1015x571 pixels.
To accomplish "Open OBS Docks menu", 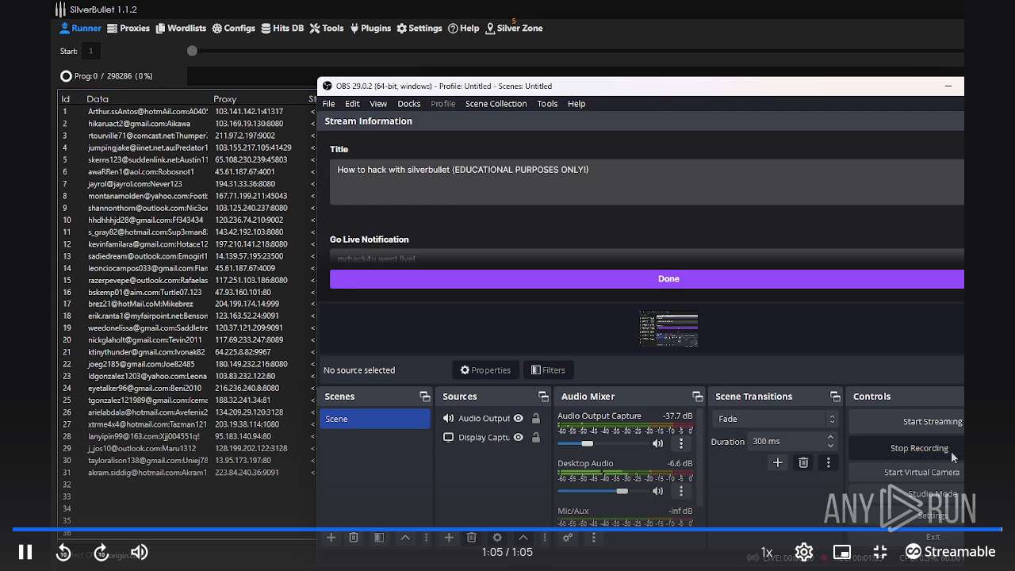I will coord(408,103).
